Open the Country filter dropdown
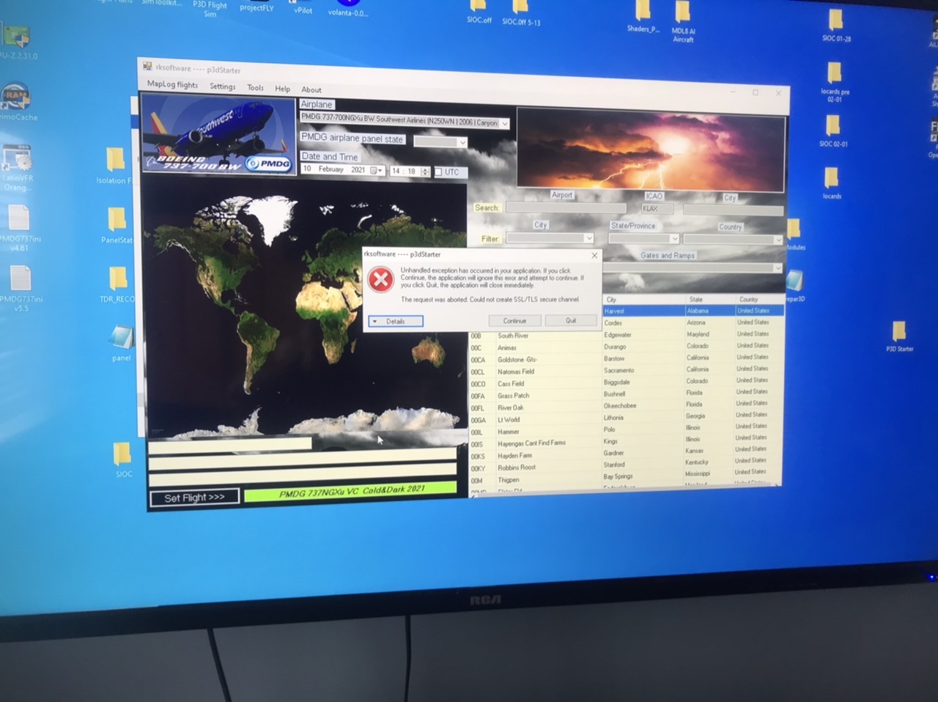 point(778,240)
